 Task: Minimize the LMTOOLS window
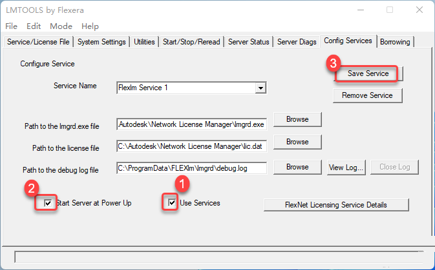click(x=361, y=10)
